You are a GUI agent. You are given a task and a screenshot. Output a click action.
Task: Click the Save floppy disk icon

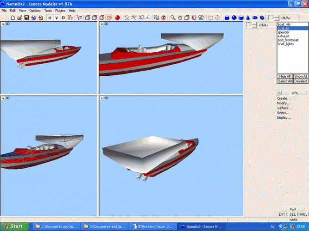tap(27, 18)
